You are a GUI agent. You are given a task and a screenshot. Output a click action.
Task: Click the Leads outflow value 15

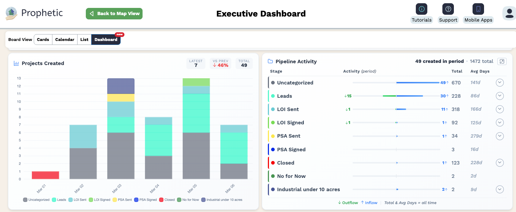click(x=348, y=96)
